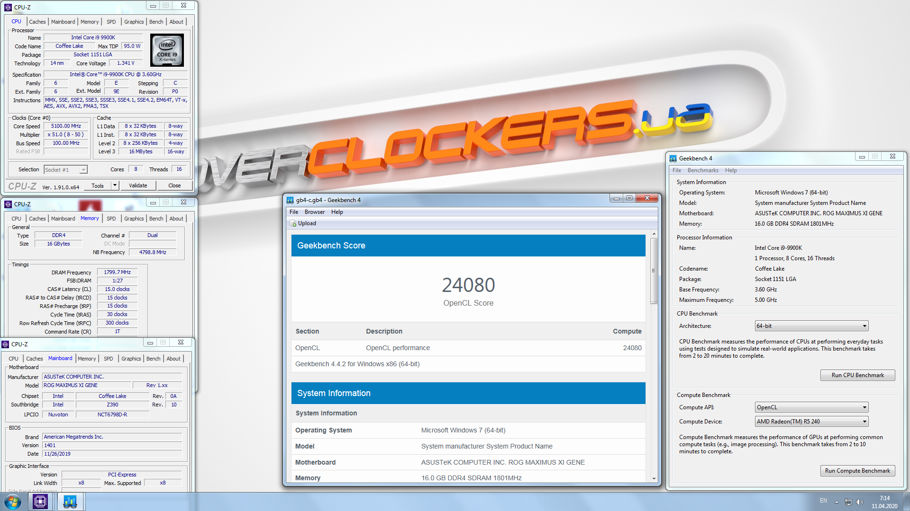Open CPU-Z taskbar icon
Image resolution: width=910 pixels, height=511 pixels.
40,502
